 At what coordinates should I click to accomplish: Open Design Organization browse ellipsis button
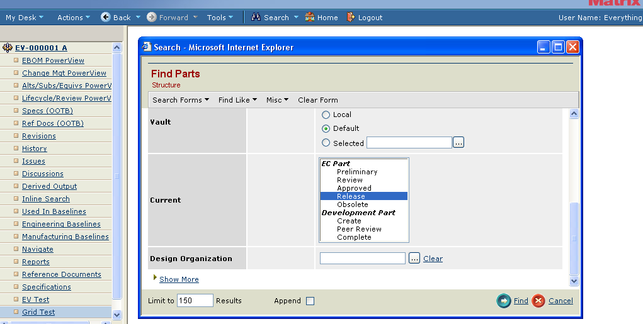pos(414,259)
